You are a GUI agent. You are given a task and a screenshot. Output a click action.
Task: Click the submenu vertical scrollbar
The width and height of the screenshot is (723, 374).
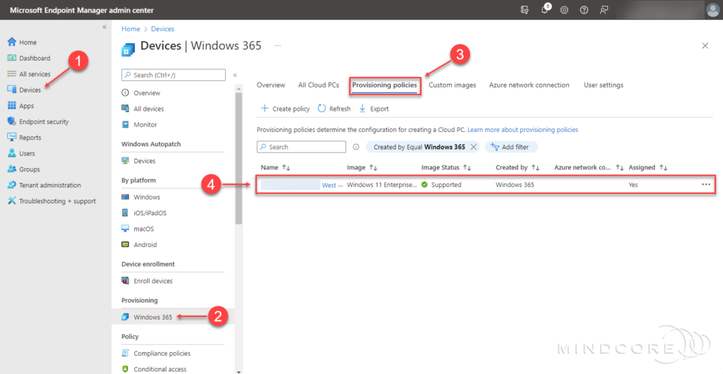click(238, 158)
